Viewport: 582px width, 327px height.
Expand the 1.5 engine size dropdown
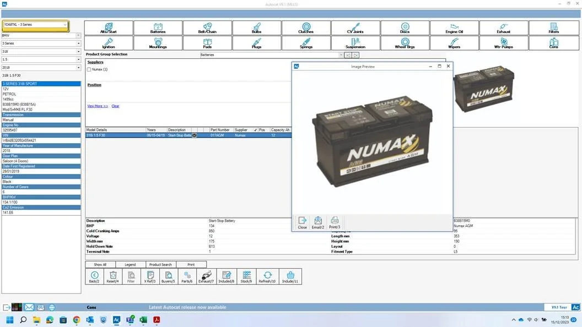(x=78, y=59)
